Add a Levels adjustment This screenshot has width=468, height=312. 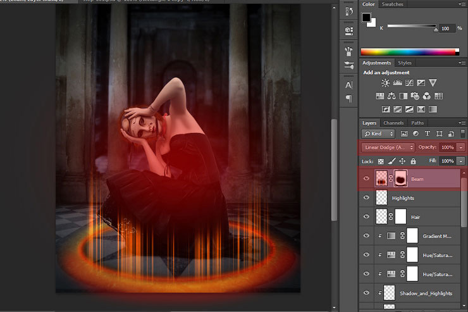(397, 83)
